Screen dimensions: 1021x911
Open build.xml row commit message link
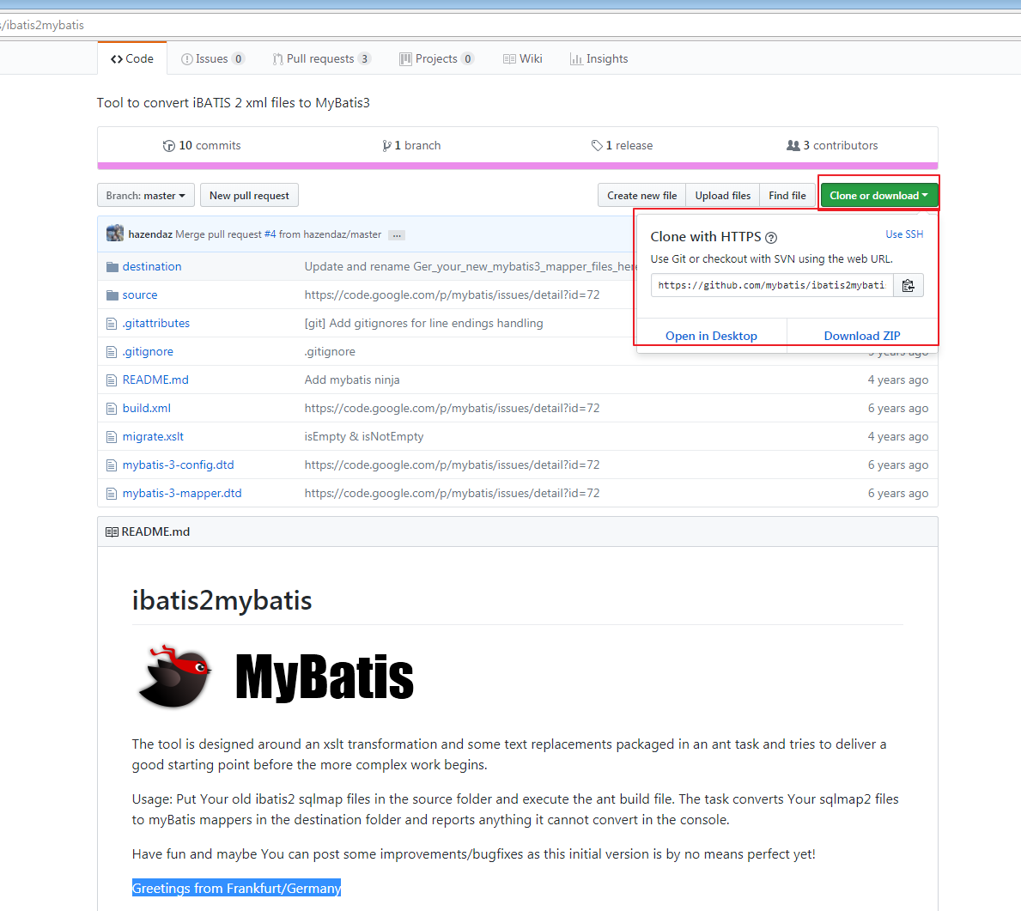452,409
